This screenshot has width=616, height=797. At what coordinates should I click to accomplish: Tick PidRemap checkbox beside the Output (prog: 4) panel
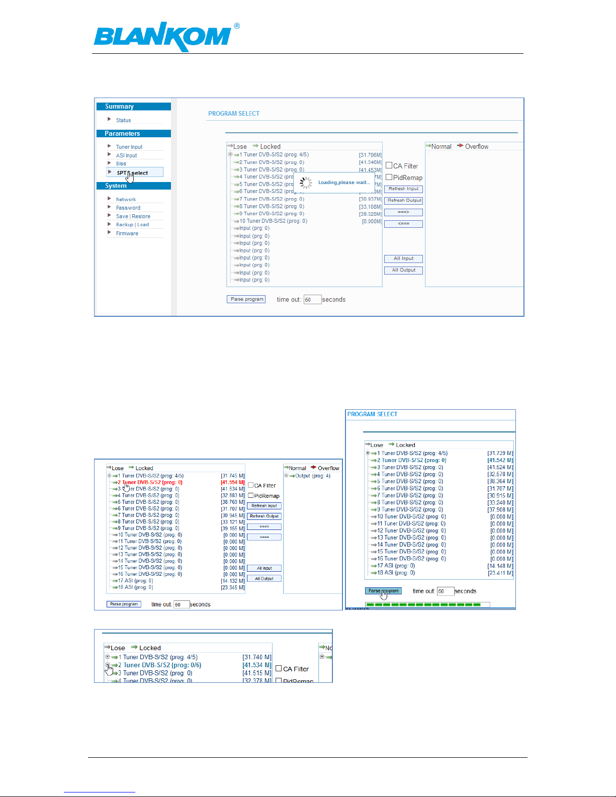coord(250,495)
